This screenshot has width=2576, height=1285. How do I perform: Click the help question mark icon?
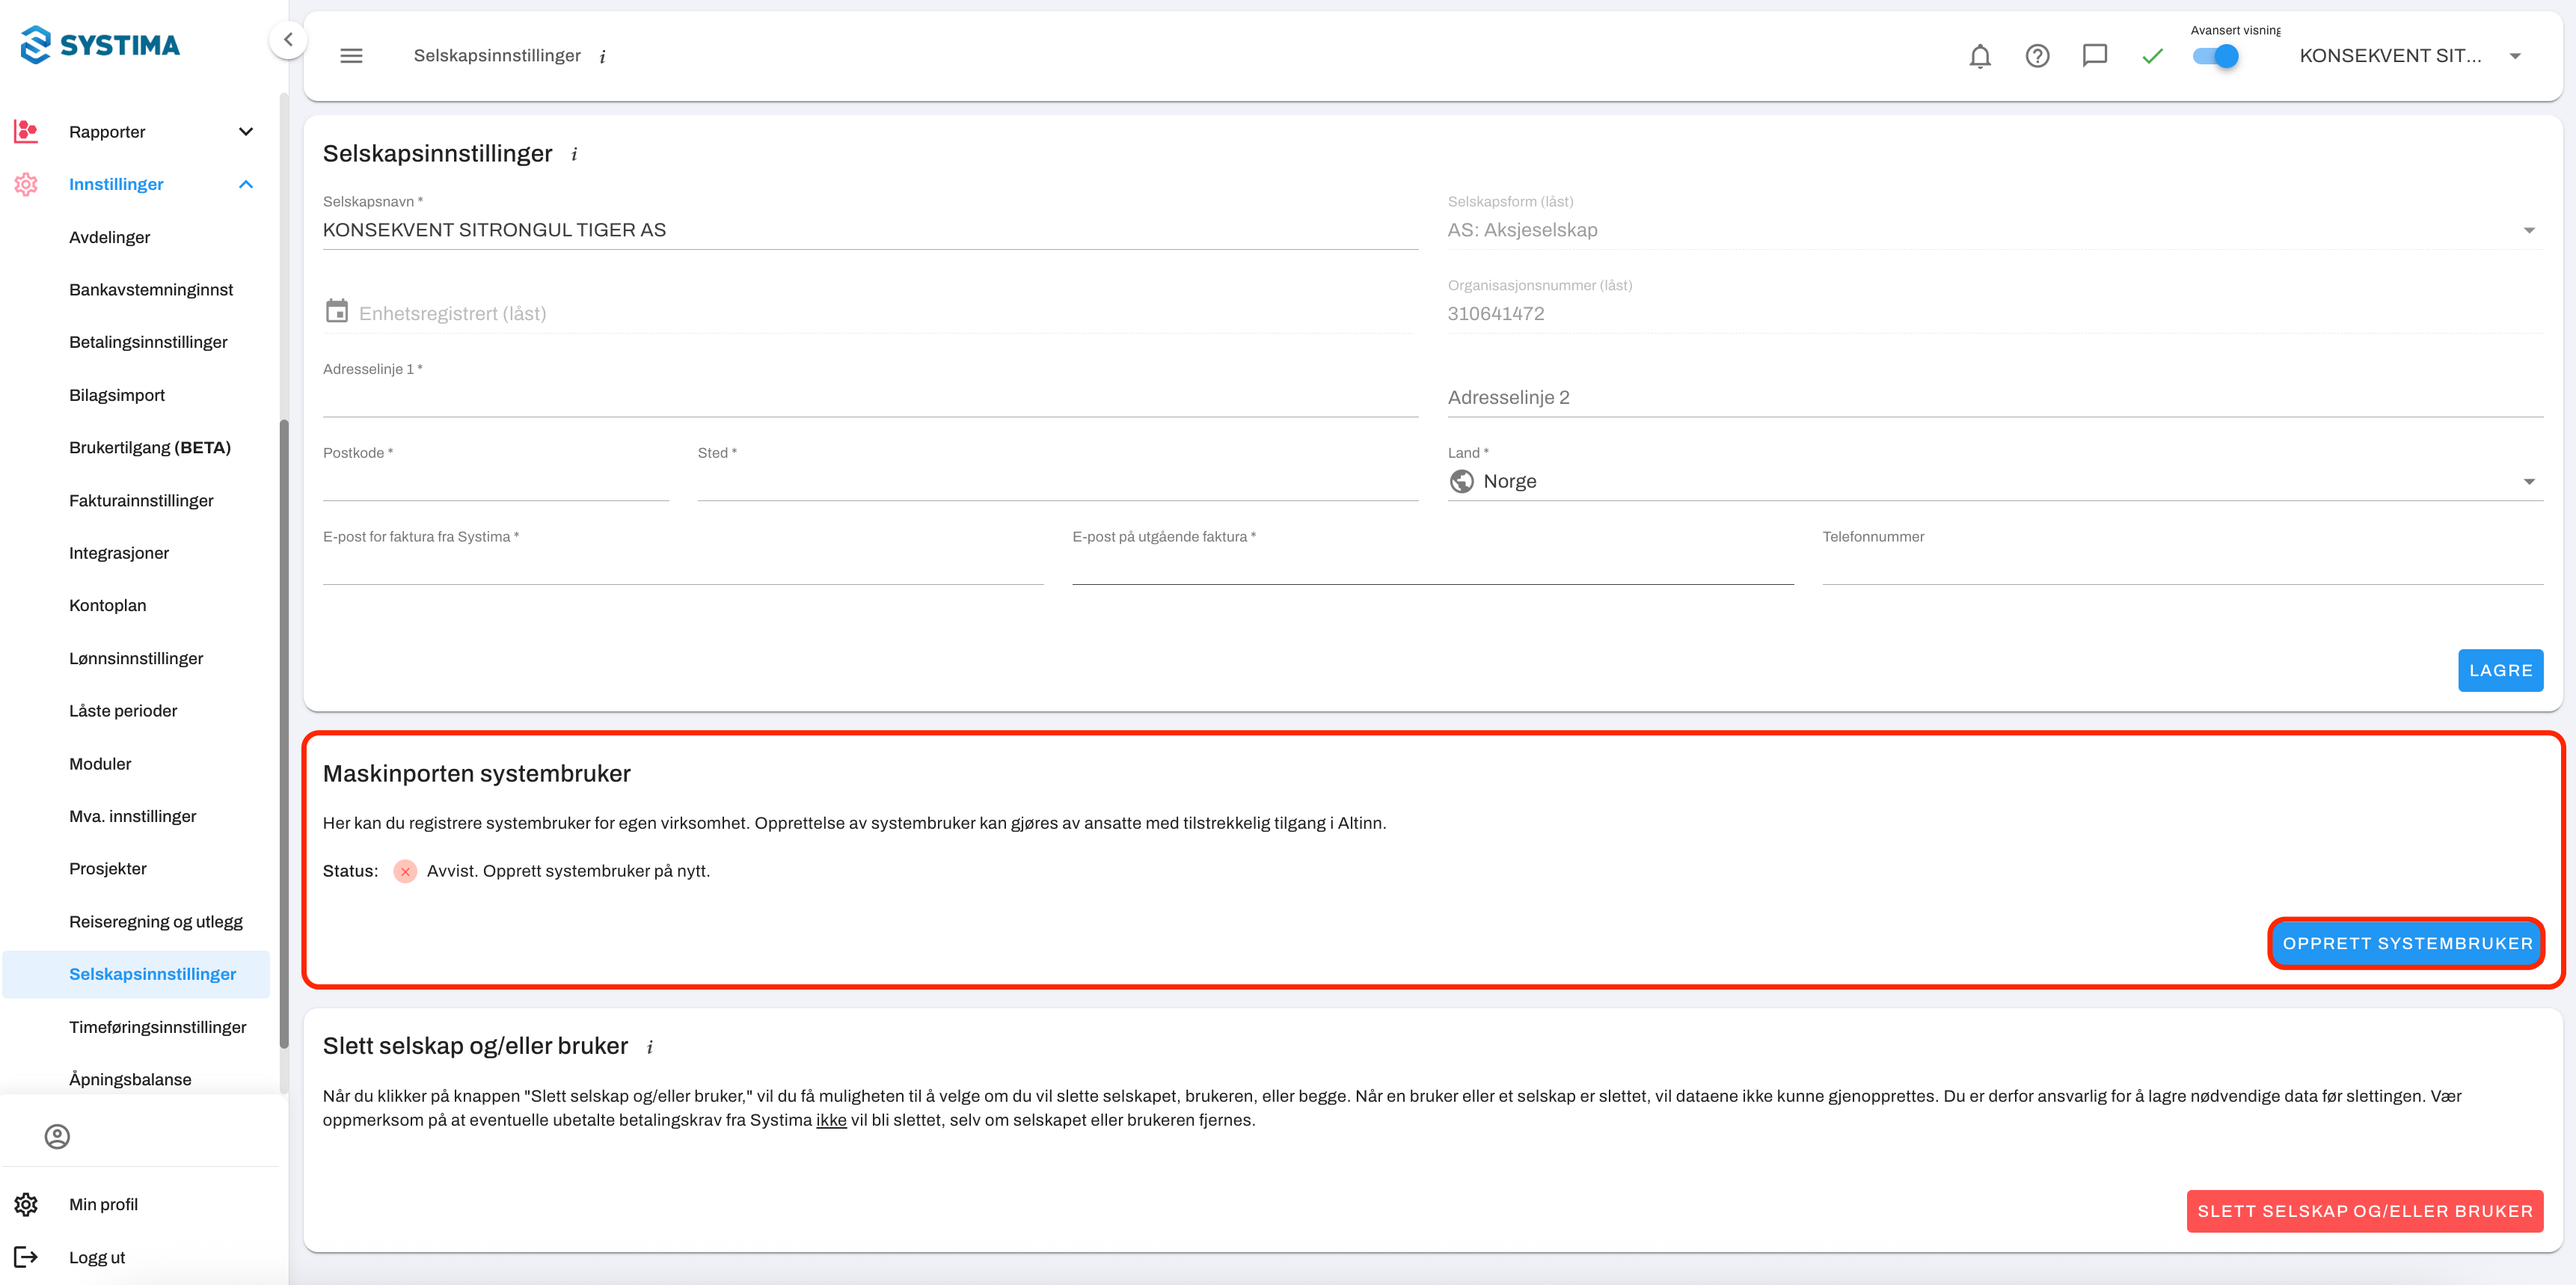(x=2037, y=56)
